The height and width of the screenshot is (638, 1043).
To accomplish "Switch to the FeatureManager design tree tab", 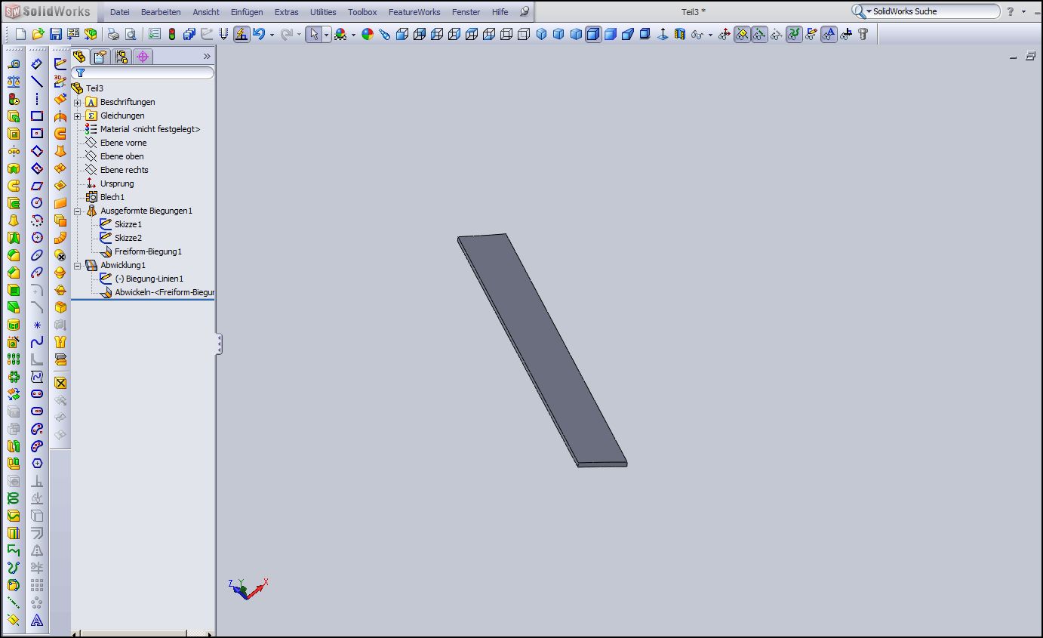I will (80, 57).
